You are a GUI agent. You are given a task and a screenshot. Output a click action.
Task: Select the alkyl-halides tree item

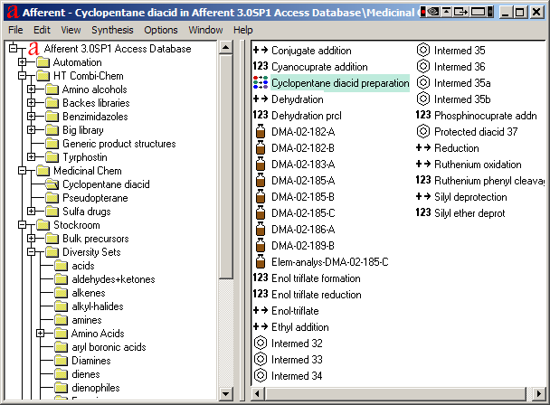click(98, 306)
